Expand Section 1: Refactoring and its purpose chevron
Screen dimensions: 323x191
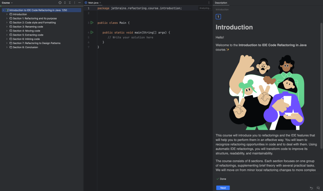pyautogui.click(x=7, y=18)
